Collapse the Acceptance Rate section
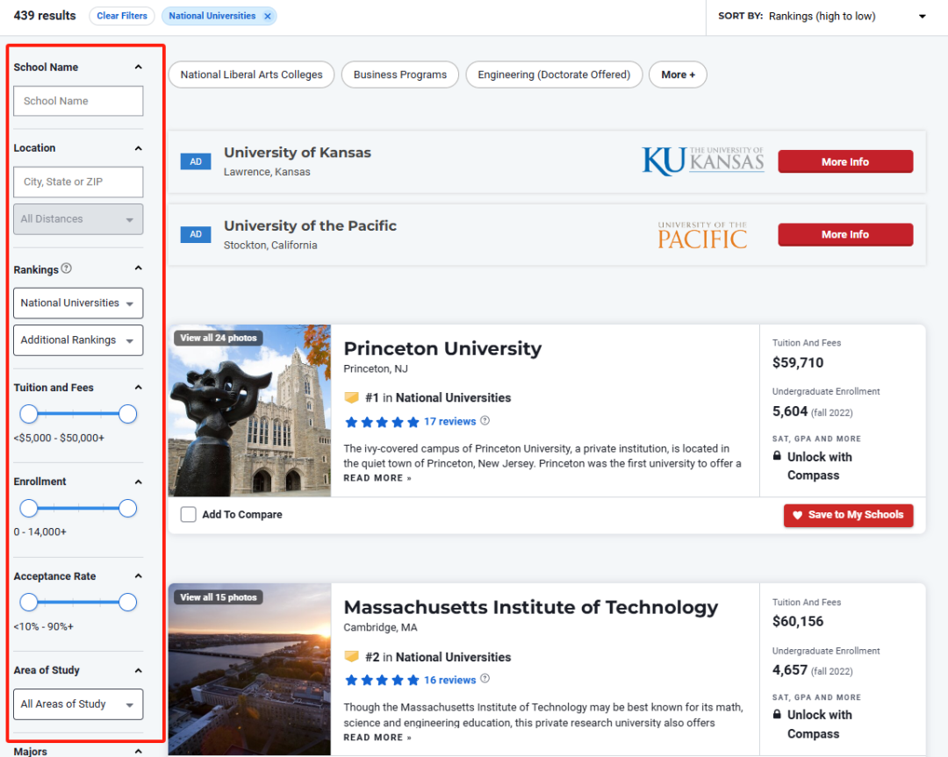 139,575
